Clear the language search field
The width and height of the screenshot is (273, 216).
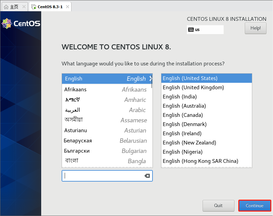coord(147,176)
